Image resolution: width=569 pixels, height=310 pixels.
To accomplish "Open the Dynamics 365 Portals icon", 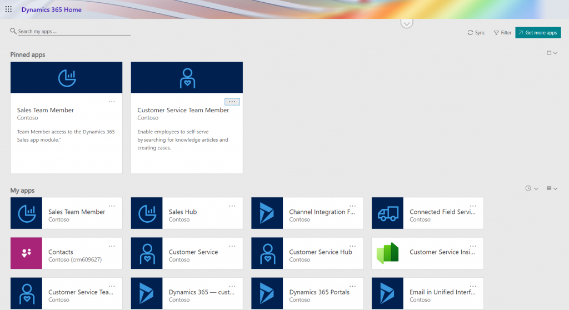I will click(267, 293).
